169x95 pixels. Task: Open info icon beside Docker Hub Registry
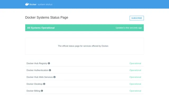tap(49, 63)
